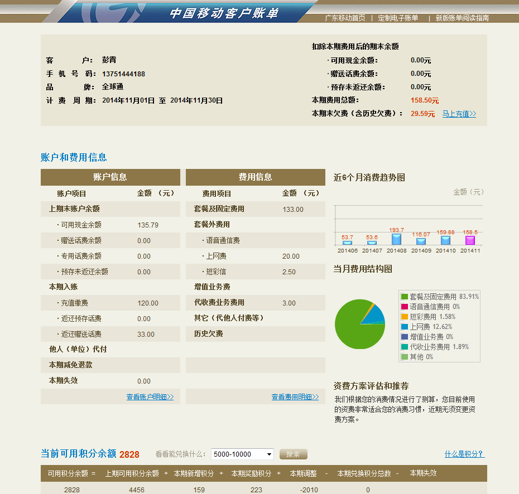The width and height of the screenshot is (519, 494).
Task: Click 代收费业务费用 value 3.00
Action: click(289, 303)
